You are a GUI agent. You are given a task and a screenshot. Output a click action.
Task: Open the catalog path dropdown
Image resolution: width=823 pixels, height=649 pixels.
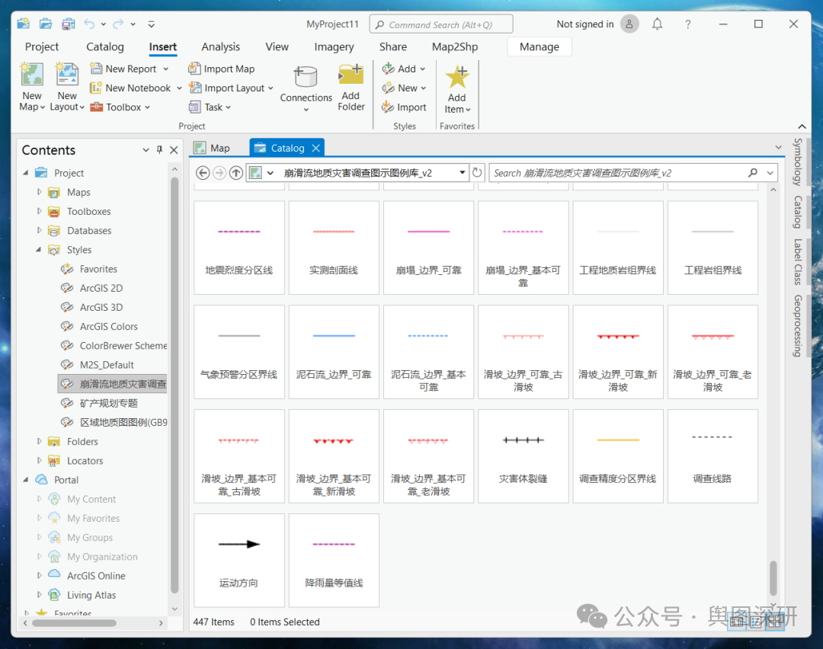coord(462,173)
